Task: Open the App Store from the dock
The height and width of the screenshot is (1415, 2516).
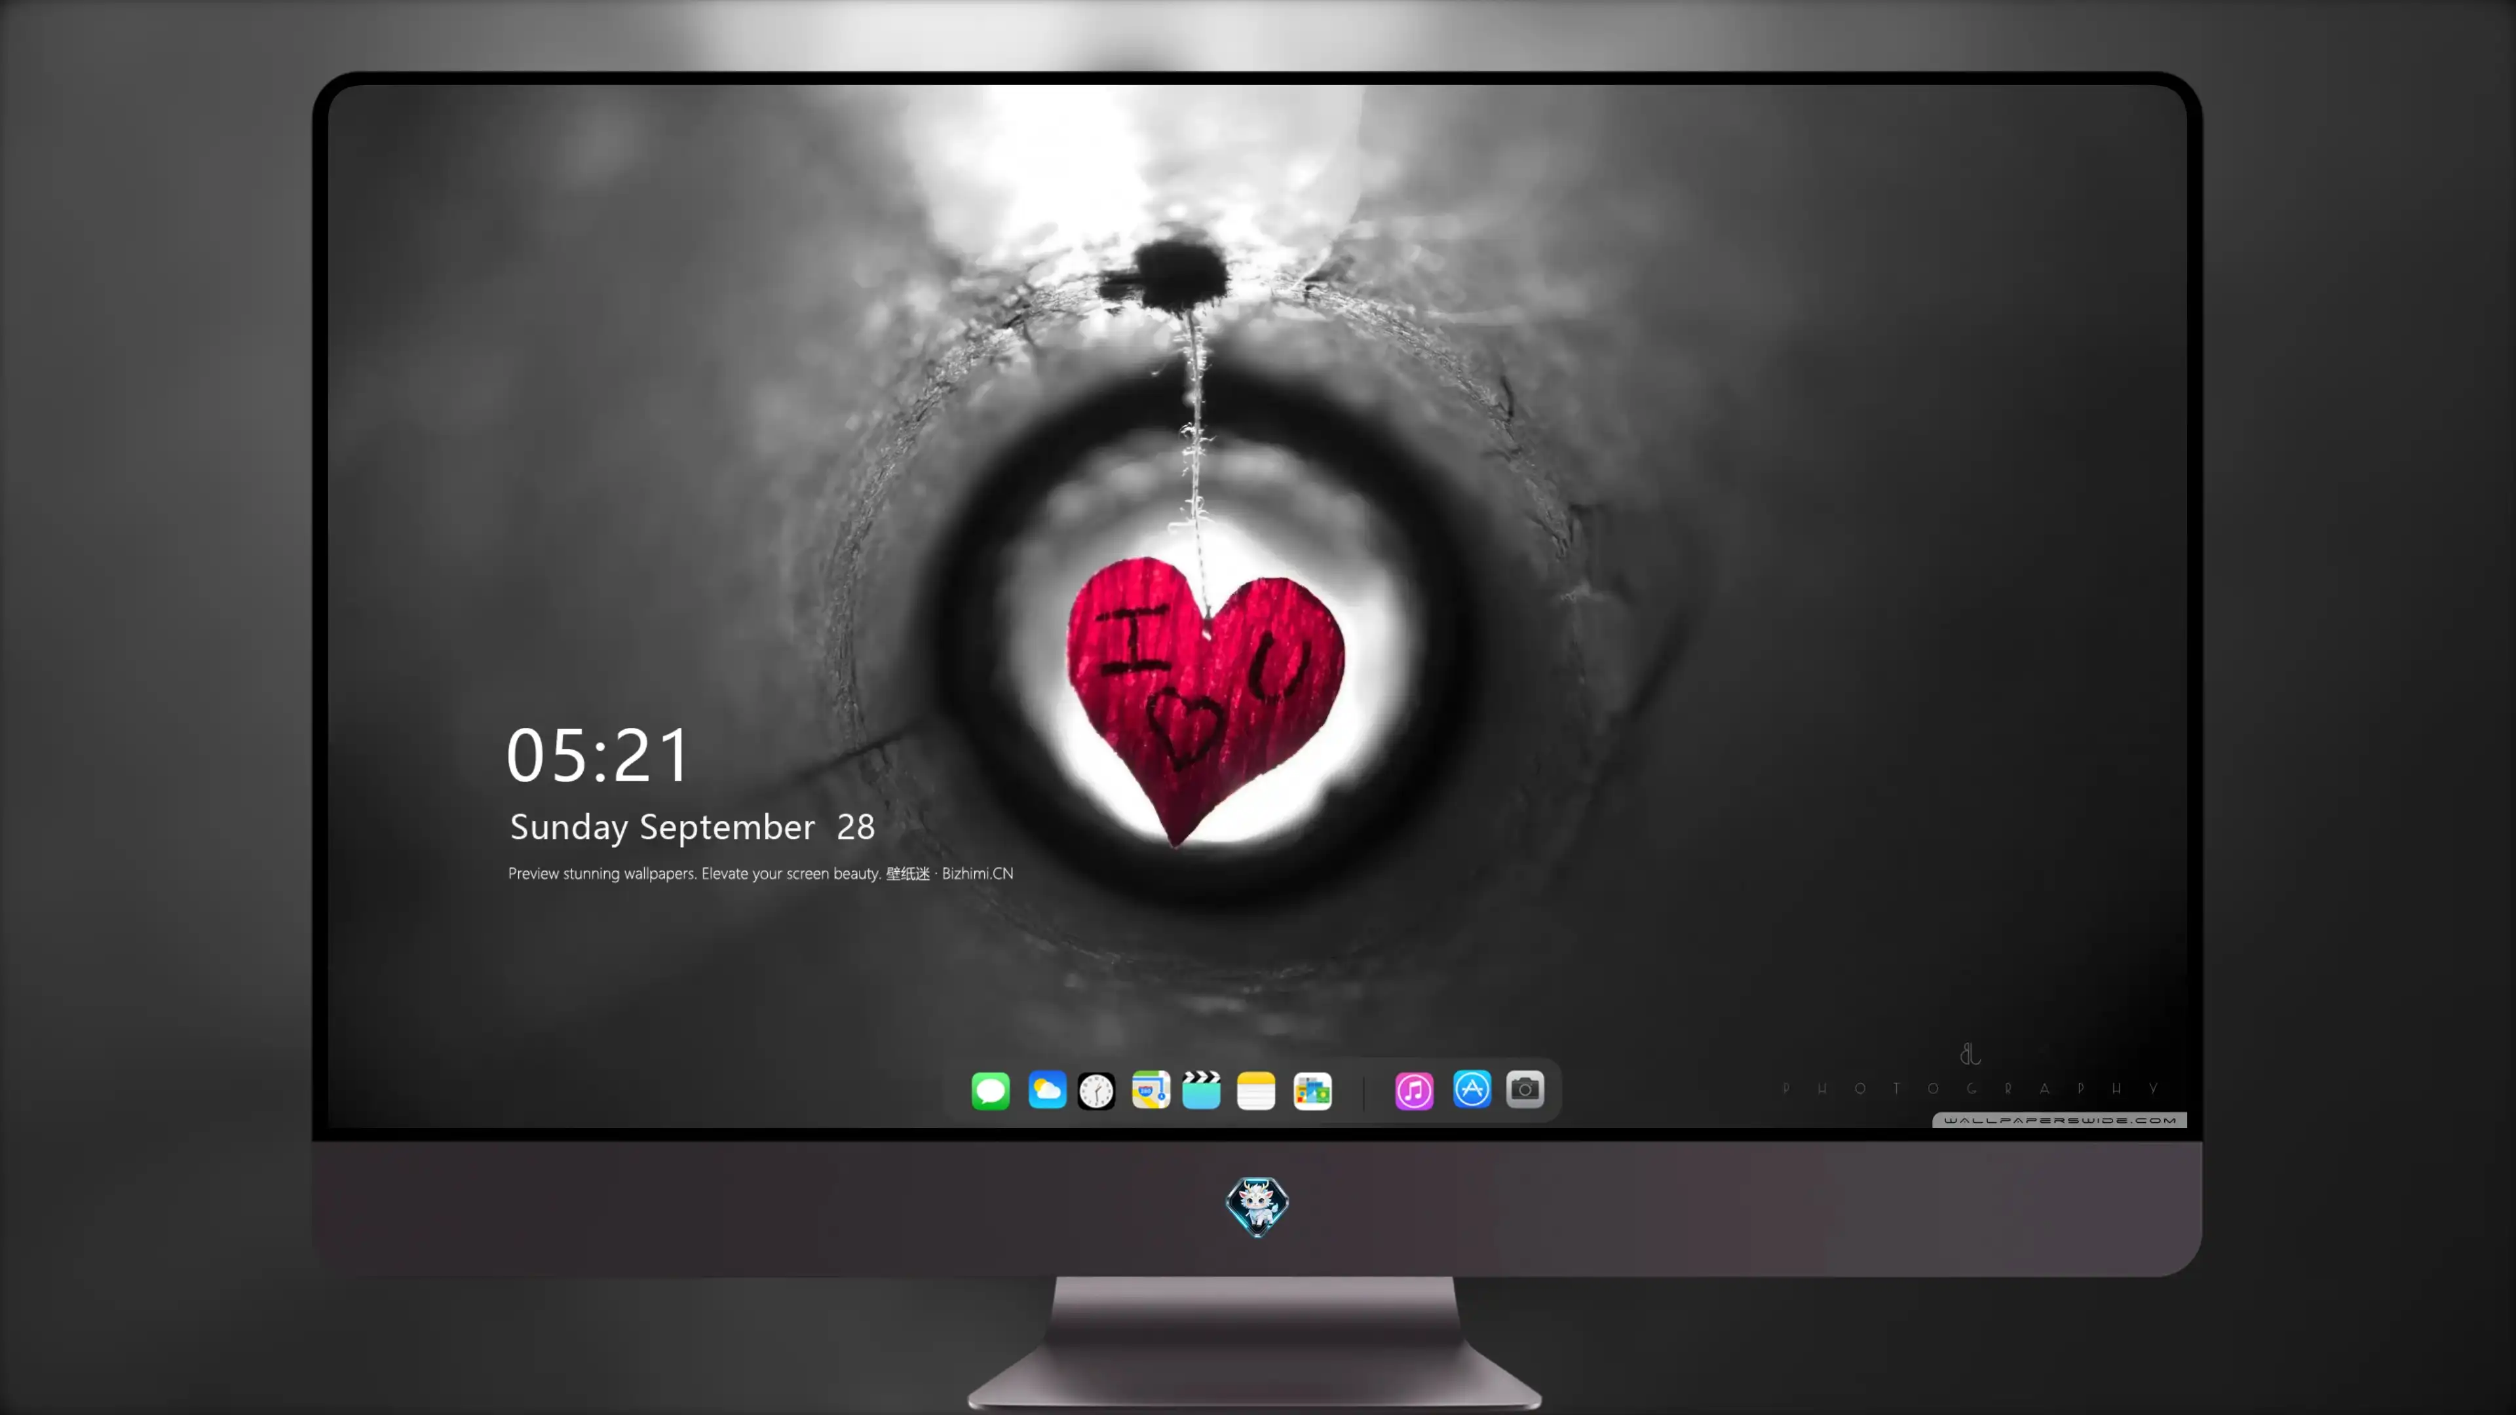Action: [x=1472, y=1089]
